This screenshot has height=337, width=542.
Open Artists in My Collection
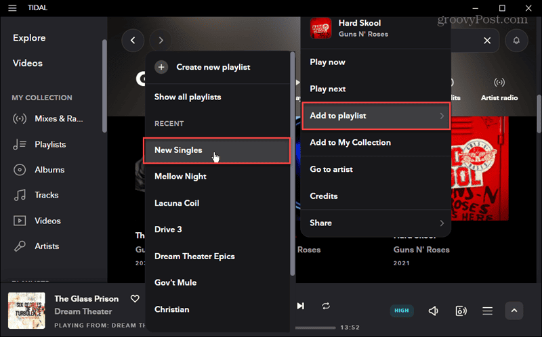point(47,246)
